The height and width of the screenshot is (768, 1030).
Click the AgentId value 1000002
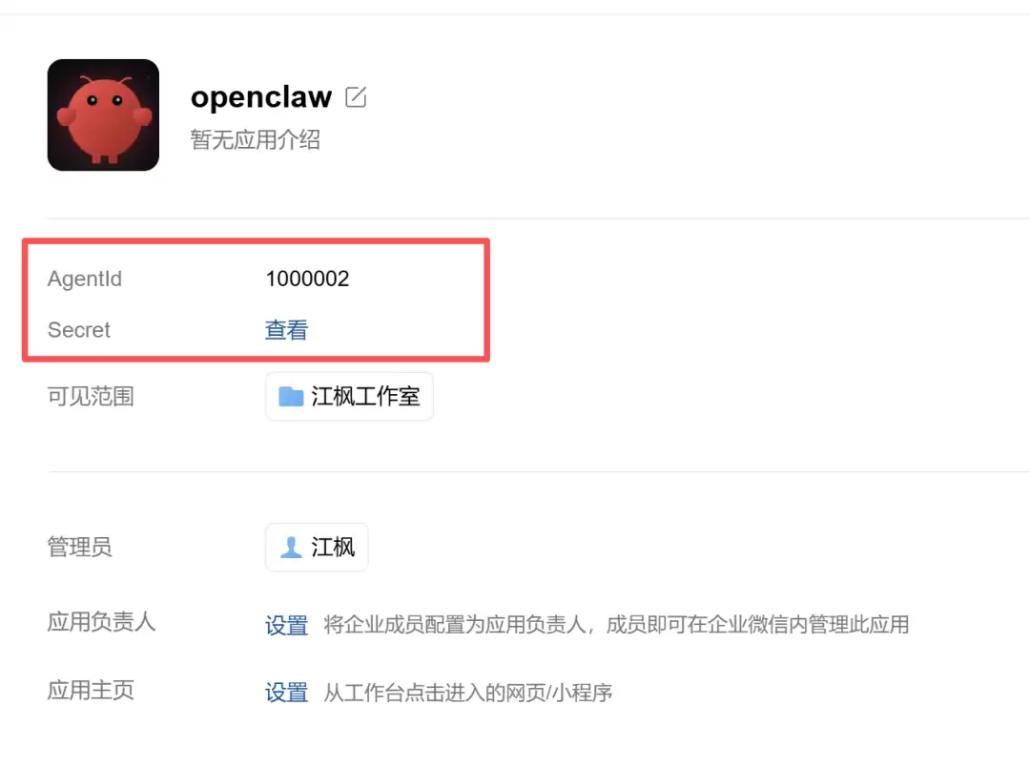tap(307, 279)
